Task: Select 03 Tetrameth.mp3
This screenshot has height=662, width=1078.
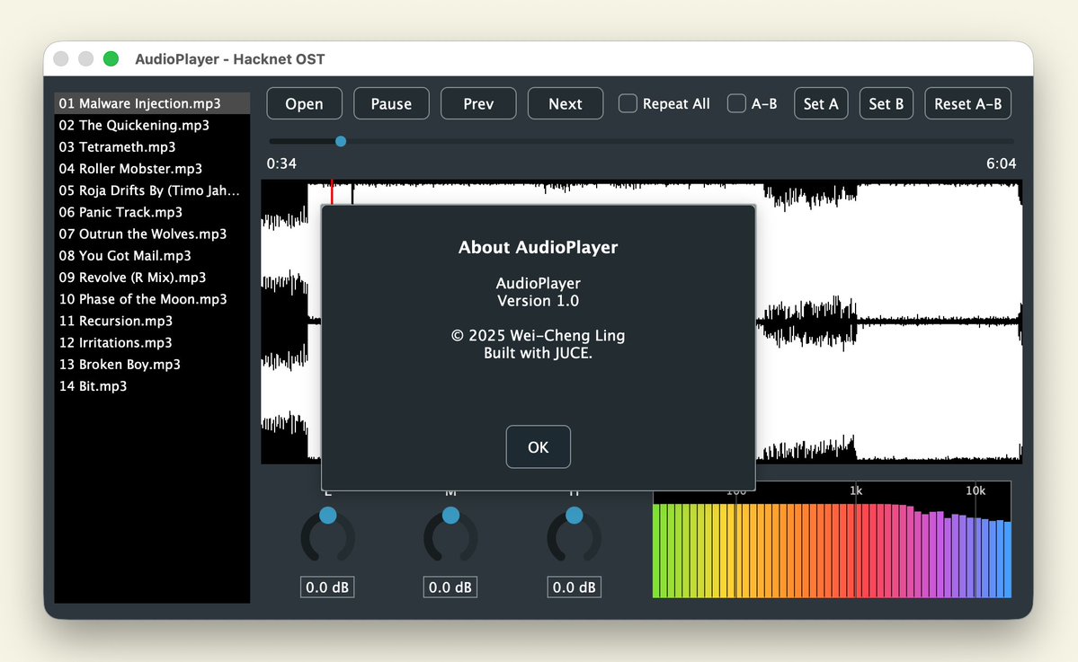Action: click(x=152, y=147)
